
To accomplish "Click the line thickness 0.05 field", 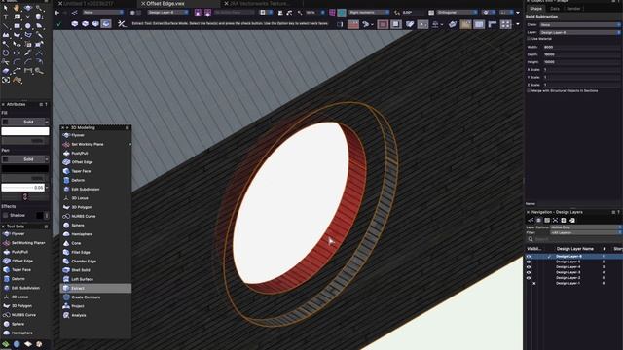I will (x=22, y=188).
